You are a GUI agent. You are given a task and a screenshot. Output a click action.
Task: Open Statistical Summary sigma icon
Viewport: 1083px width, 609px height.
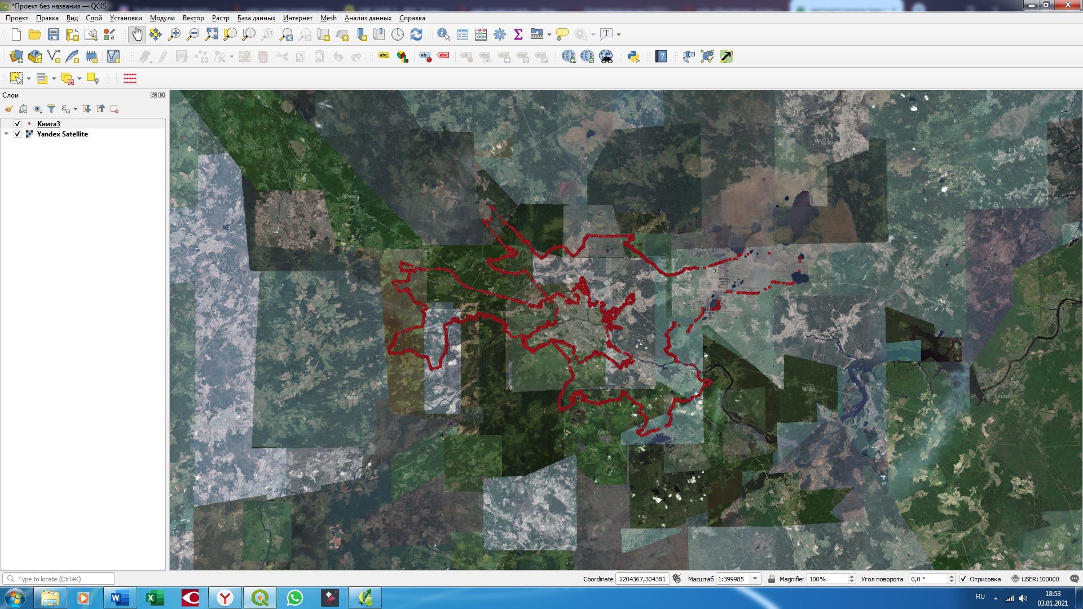pos(518,34)
